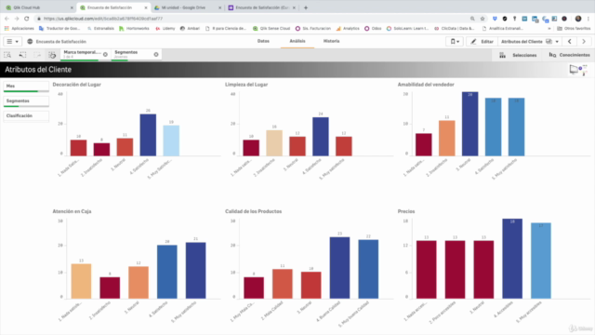Image resolution: width=595 pixels, height=335 pixels.
Task: Click the globe app icon beside Encuesta de Satisfacción
Action: click(30, 41)
